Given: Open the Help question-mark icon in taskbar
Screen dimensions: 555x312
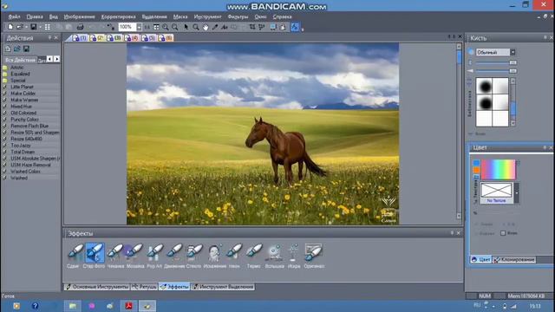Looking at the screenshot, I should click(x=35, y=306).
